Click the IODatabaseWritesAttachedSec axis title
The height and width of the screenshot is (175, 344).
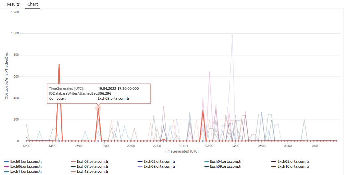(7, 76)
